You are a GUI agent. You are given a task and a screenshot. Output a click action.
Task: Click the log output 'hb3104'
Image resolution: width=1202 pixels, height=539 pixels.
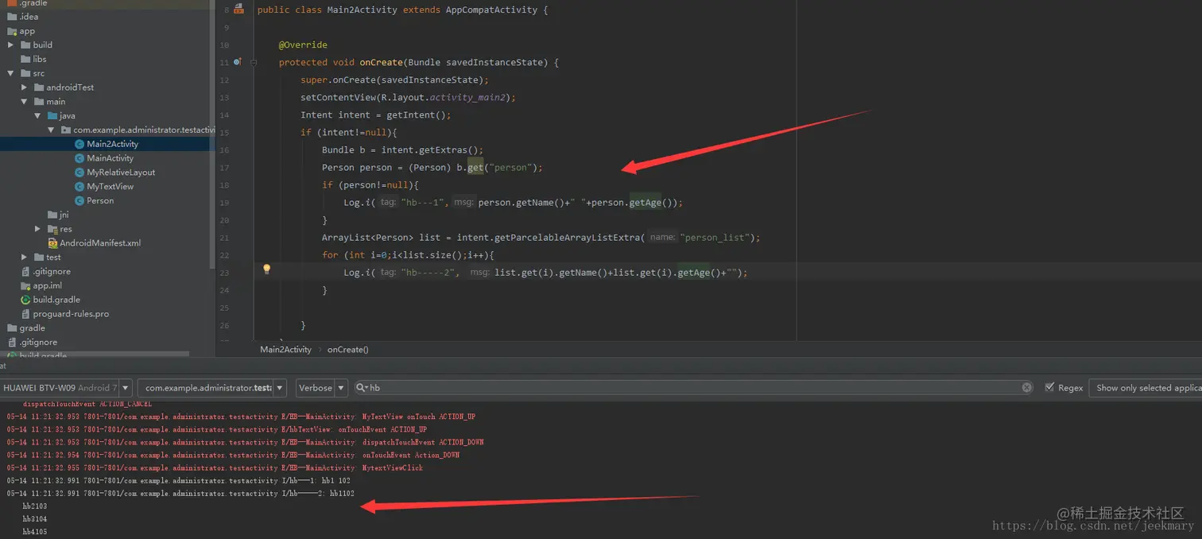(35, 519)
